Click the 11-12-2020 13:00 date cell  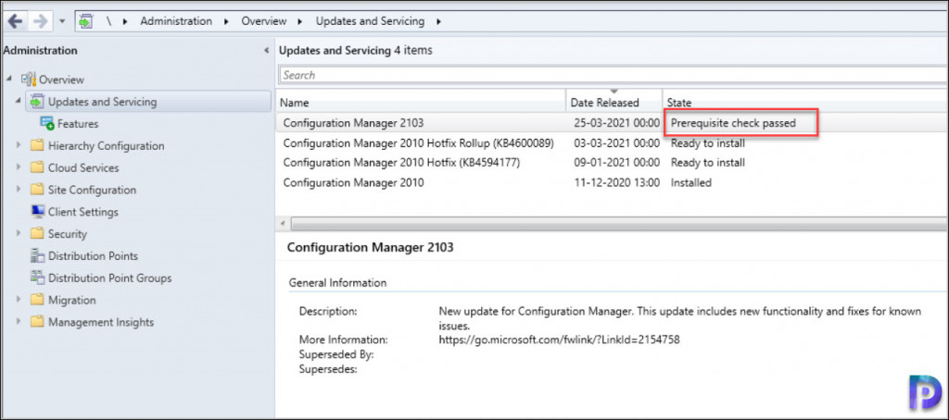point(616,182)
